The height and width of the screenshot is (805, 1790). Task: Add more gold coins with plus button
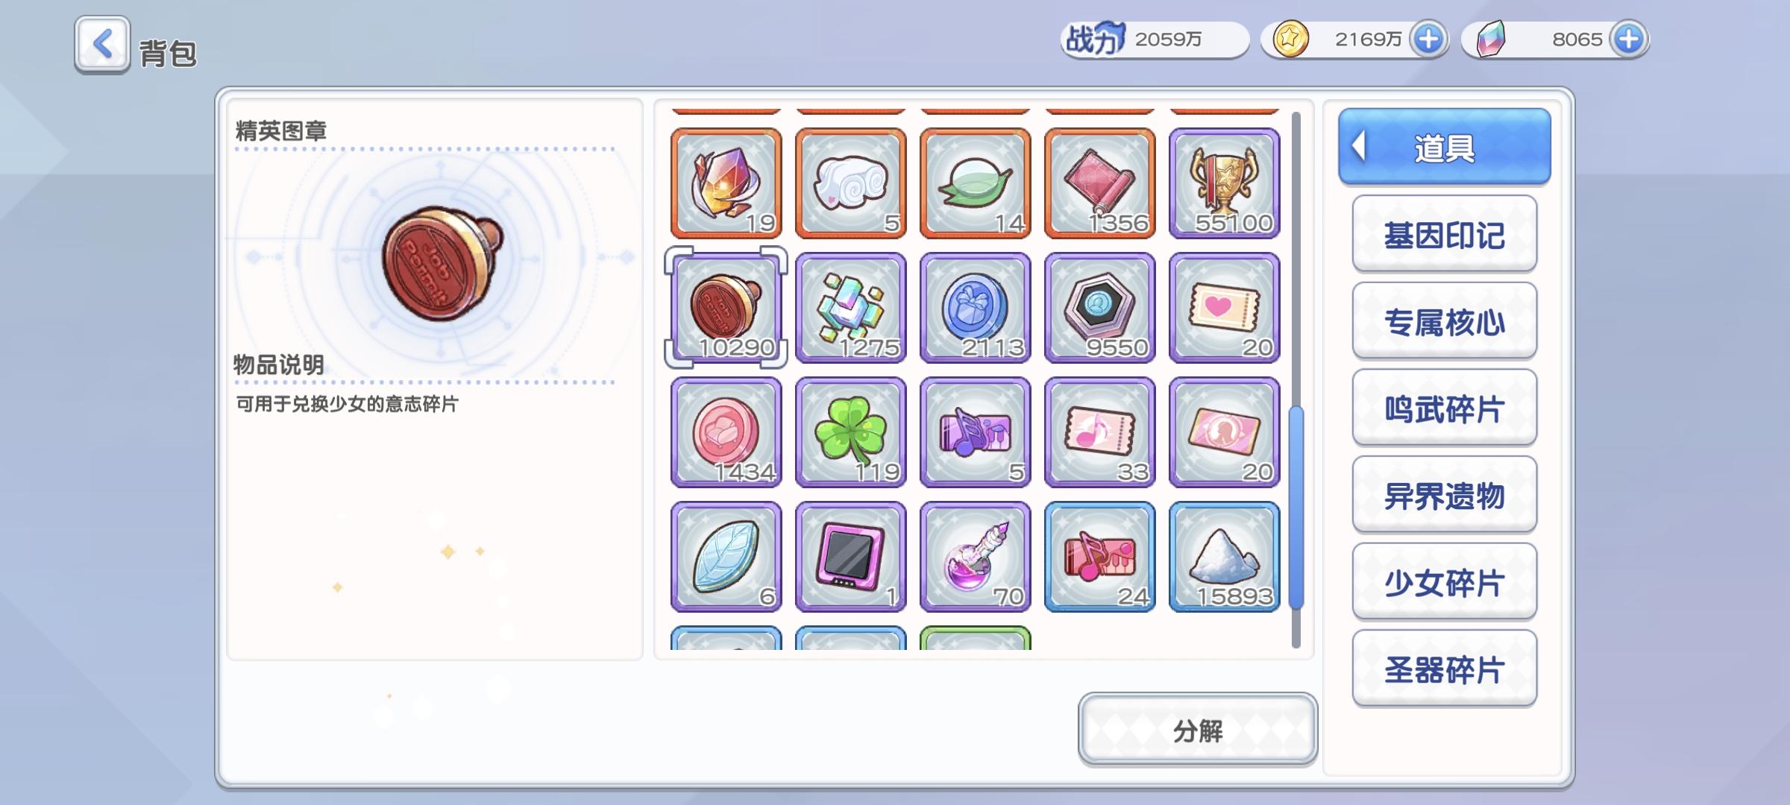1428,39
